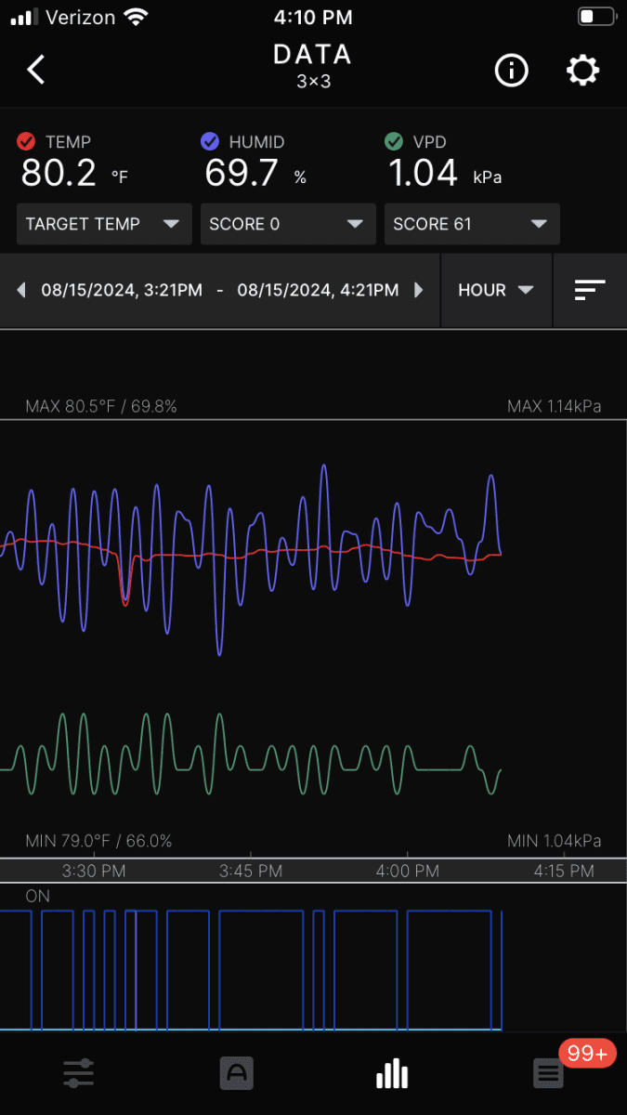Image resolution: width=627 pixels, height=1115 pixels.
Task: Tap the 1.04 kPa VPD reading
Action: pos(445,173)
